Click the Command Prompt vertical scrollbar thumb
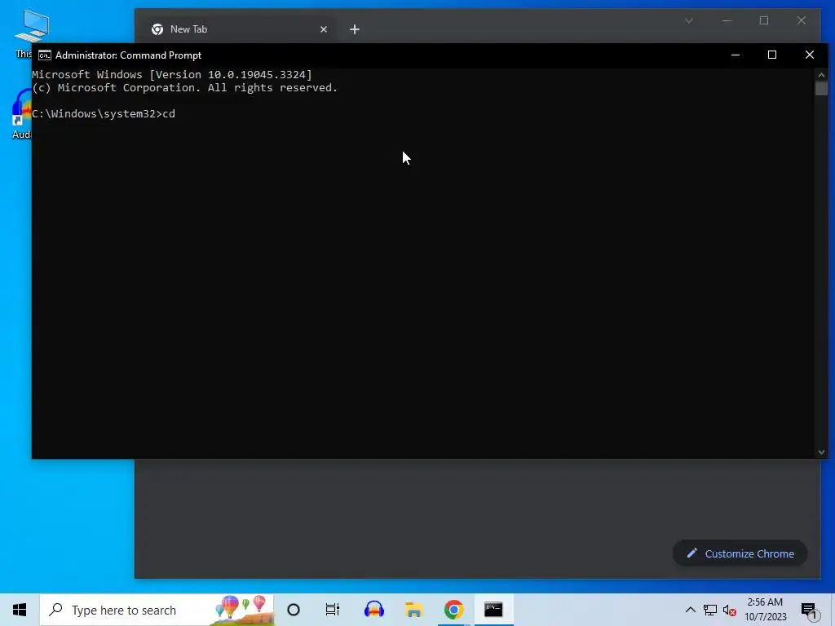835x626 pixels. [x=821, y=88]
